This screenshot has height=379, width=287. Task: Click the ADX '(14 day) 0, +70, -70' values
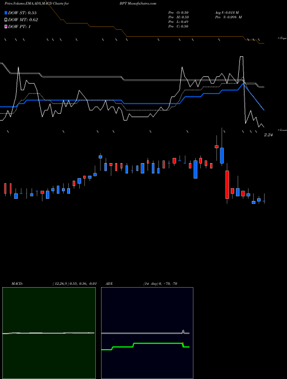(160, 284)
